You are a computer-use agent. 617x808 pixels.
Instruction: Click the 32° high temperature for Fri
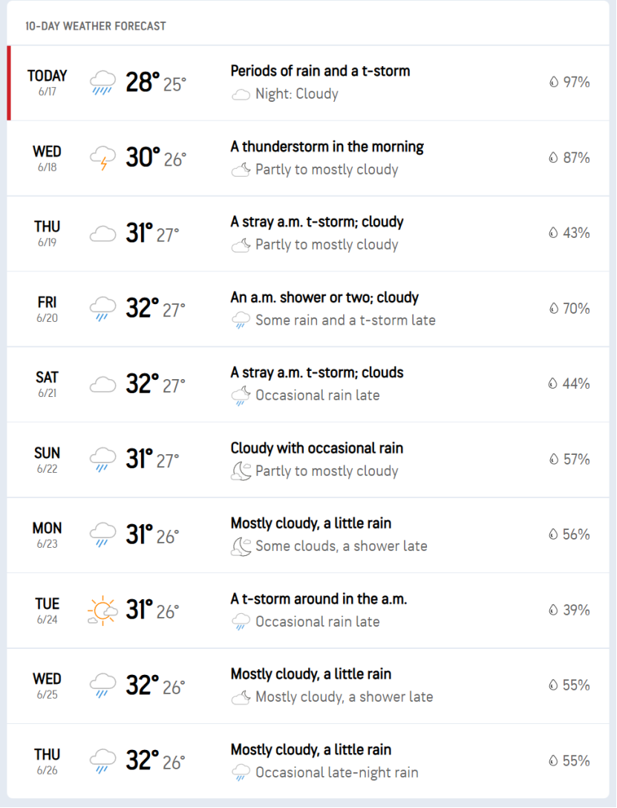143,308
